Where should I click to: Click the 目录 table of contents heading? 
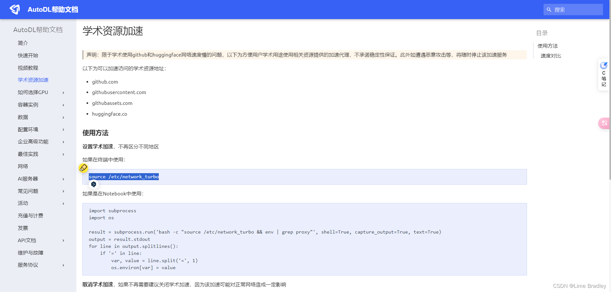point(542,33)
